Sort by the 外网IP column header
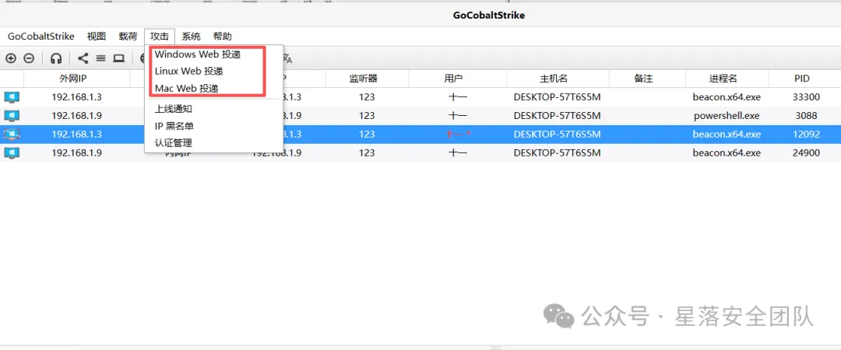Screen dimensions: 841x350 73,79
